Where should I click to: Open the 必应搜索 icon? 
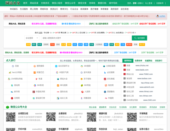105,73
